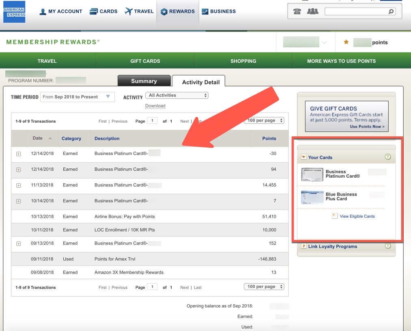Click the Your Cards help question icon

(x=388, y=157)
